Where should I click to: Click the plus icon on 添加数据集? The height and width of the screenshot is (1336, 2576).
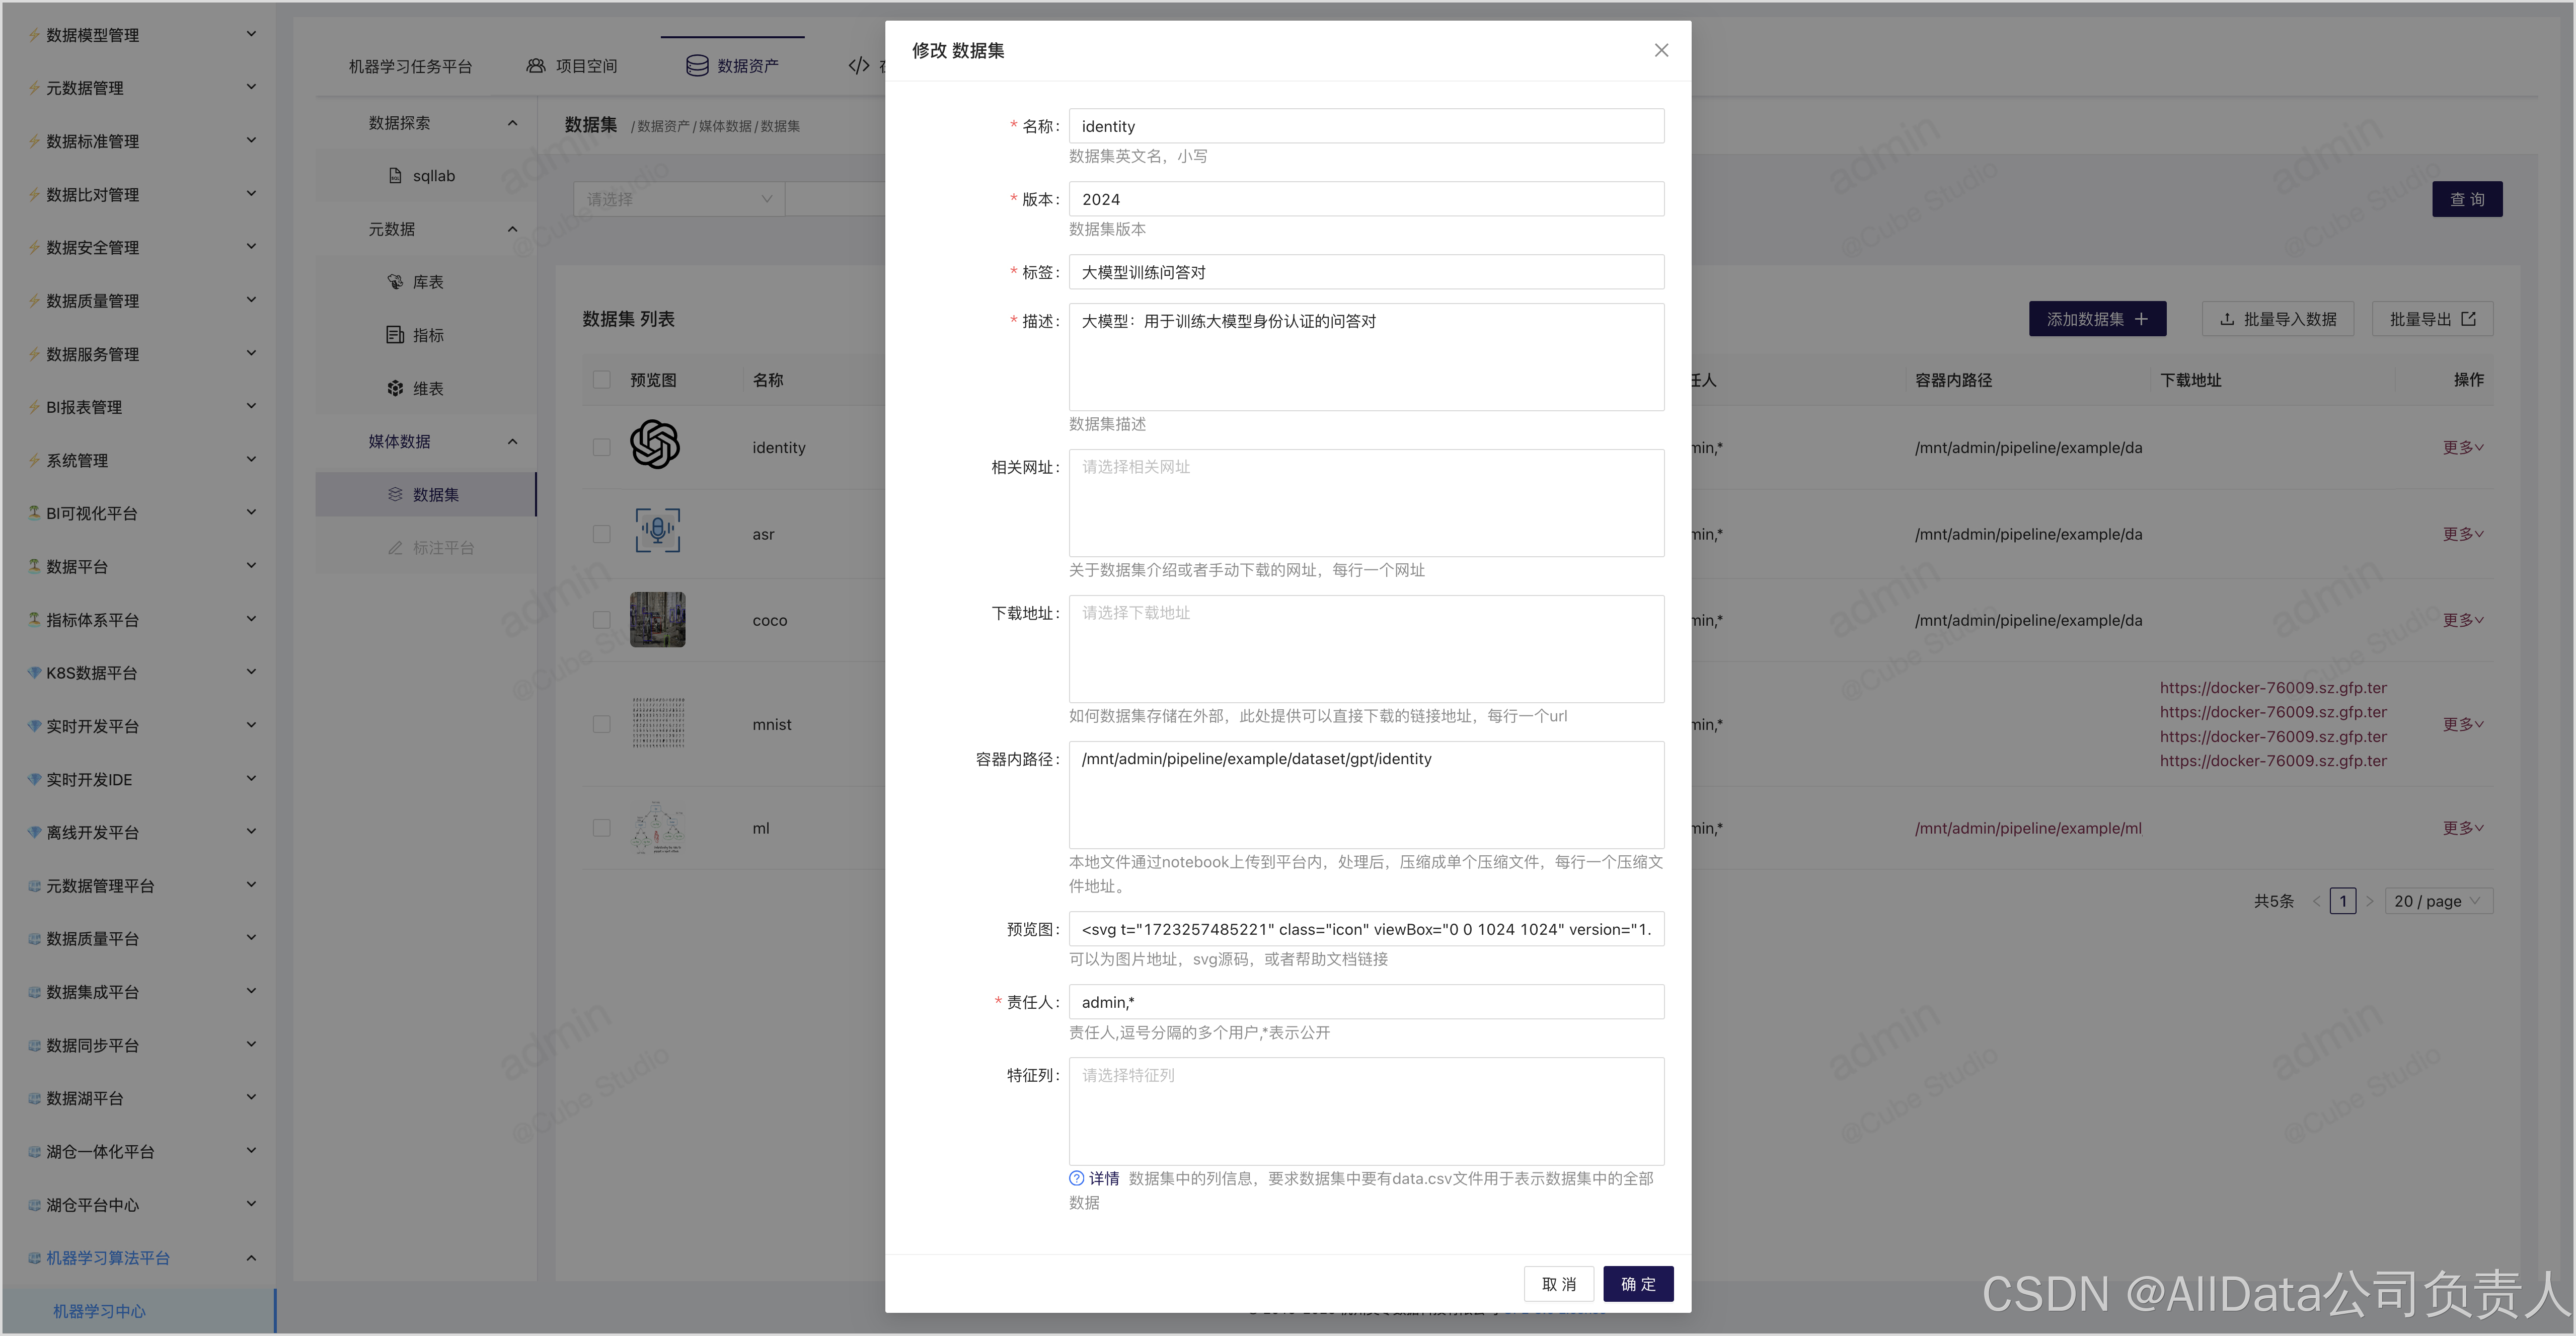(2141, 319)
